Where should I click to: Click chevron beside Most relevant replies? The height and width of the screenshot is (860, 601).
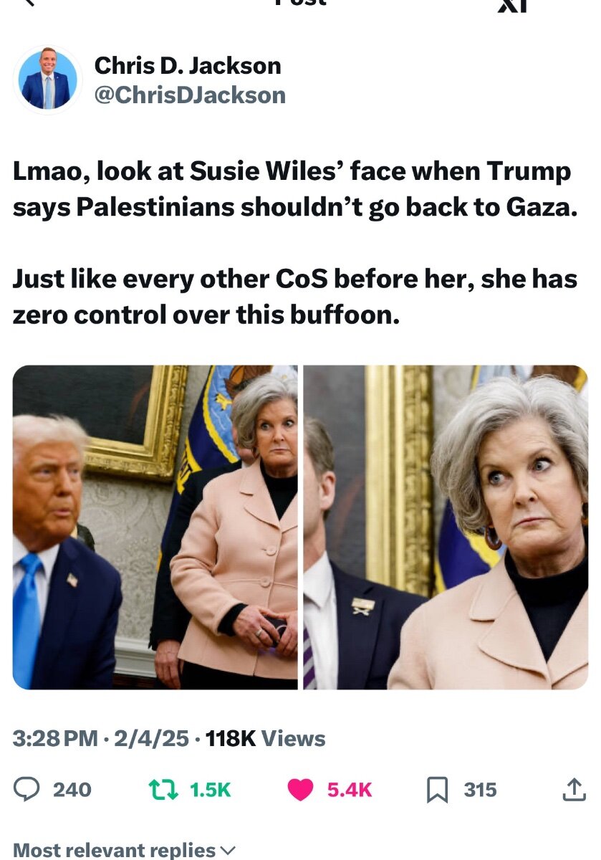[227, 851]
